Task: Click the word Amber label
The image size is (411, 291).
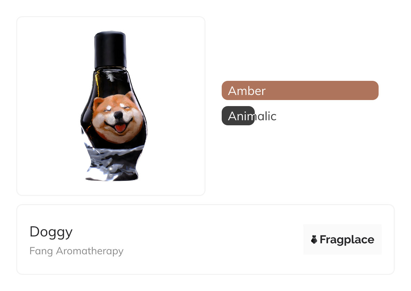Action: point(247,91)
